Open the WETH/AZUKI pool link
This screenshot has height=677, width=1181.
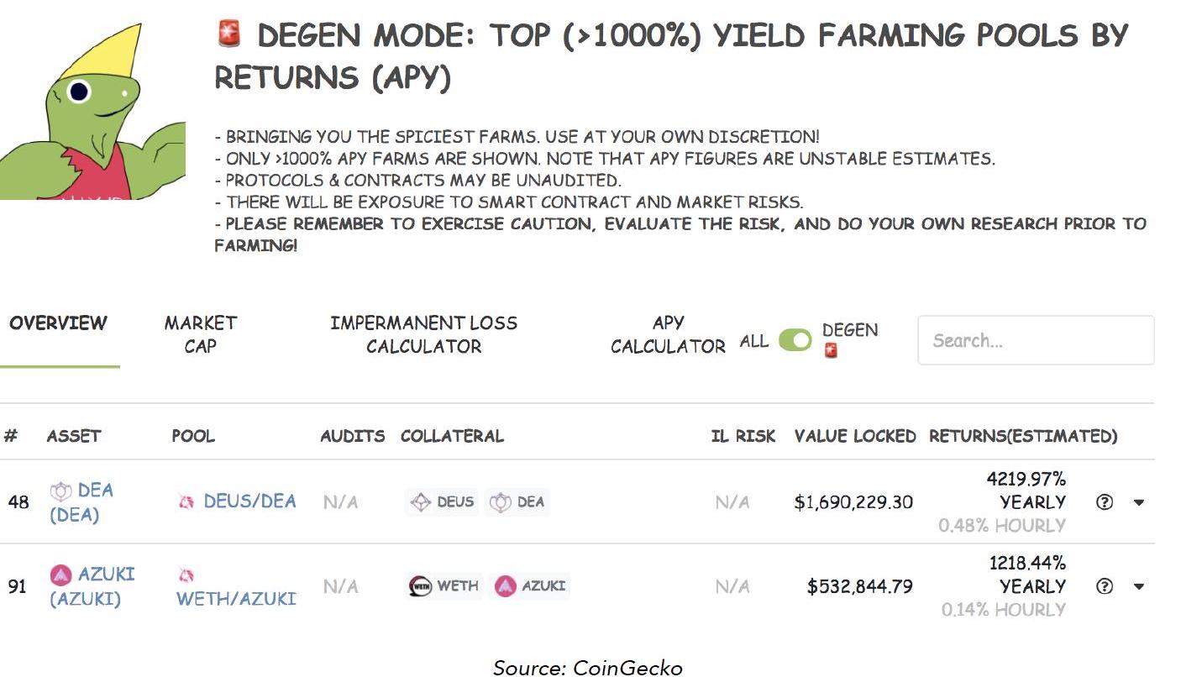(x=236, y=598)
